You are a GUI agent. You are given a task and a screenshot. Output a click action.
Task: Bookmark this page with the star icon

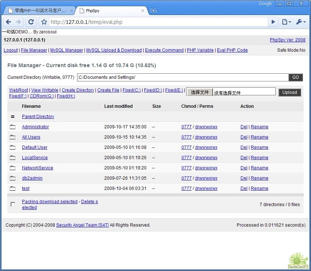point(44,22)
